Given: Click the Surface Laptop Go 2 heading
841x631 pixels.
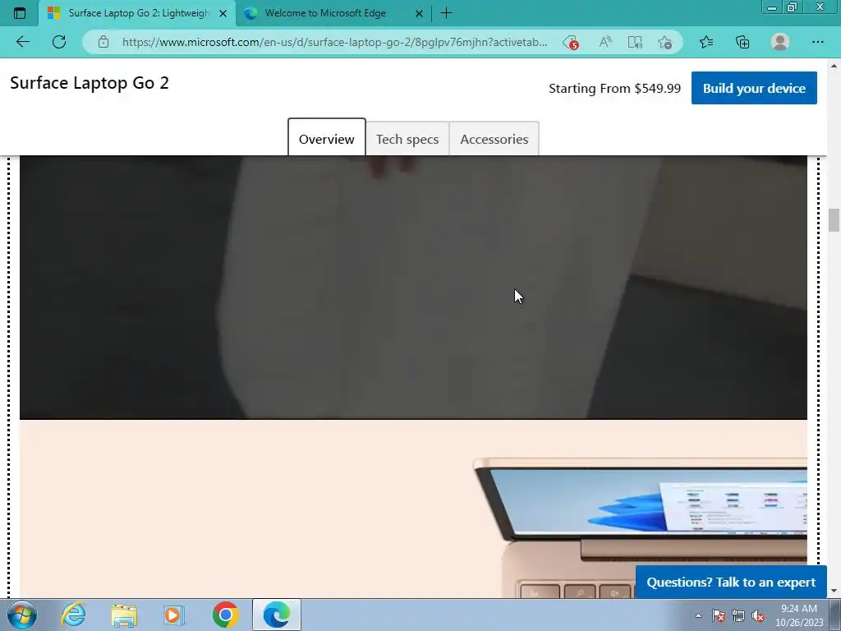Looking at the screenshot, I should 90,83.
